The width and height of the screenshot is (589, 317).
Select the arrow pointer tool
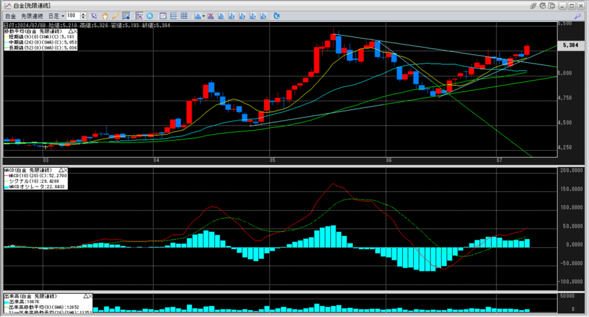point(94,16)
